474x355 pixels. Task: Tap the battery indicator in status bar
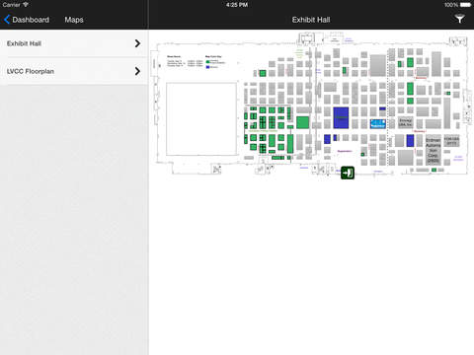(x=465, y=5)
